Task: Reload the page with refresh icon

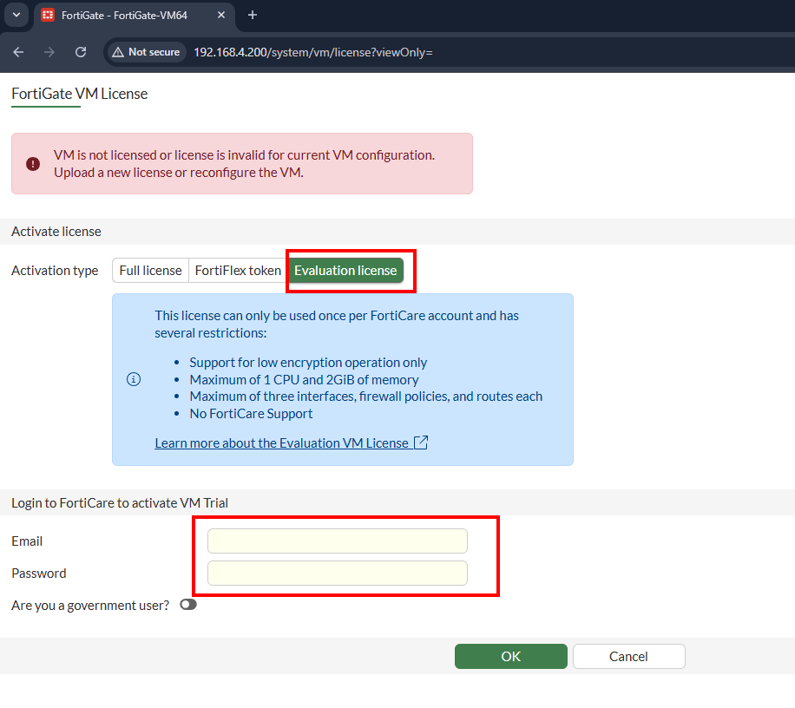Action: point(81,52)
